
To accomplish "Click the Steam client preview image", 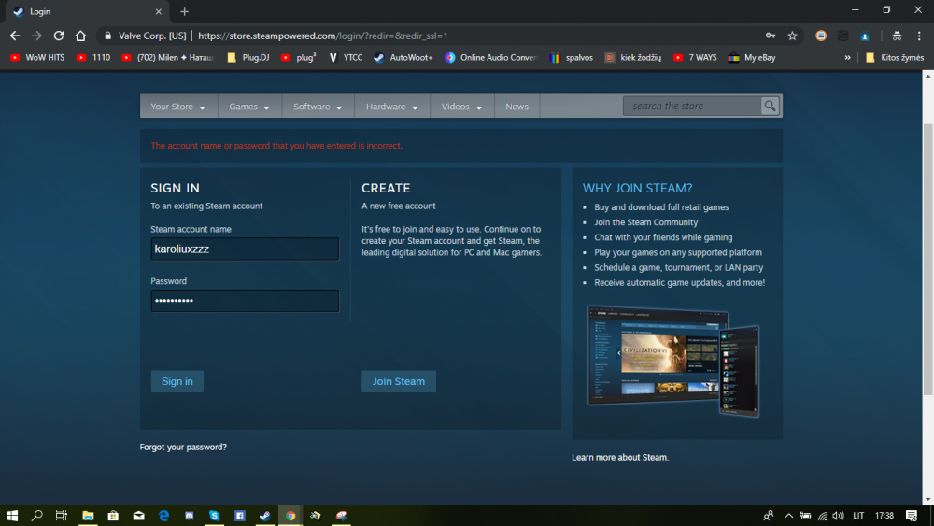I will click(673, 361).
